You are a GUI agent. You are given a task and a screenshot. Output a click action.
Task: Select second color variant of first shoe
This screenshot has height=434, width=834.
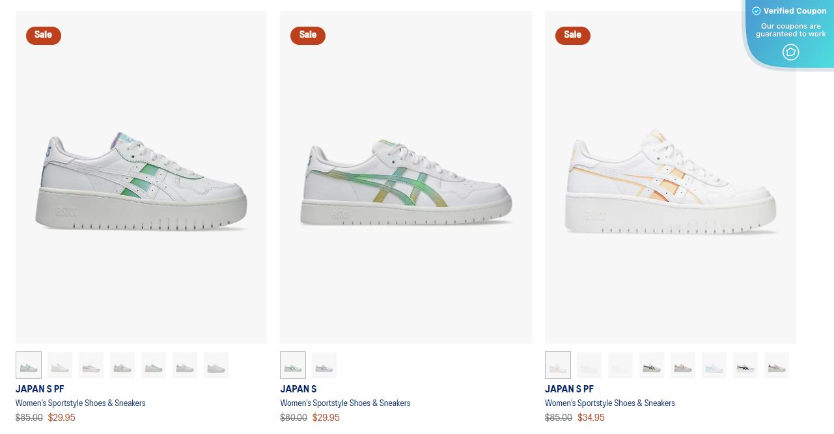click(60, 365)
